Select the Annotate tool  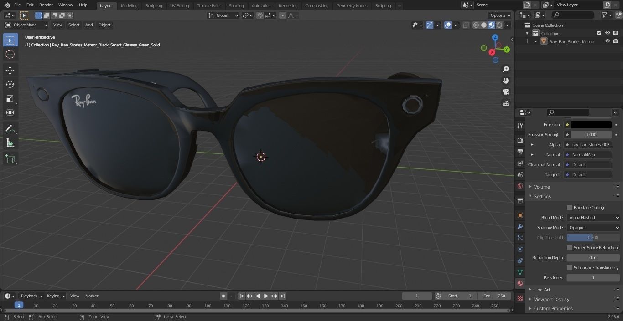click(x=10, y=129)
